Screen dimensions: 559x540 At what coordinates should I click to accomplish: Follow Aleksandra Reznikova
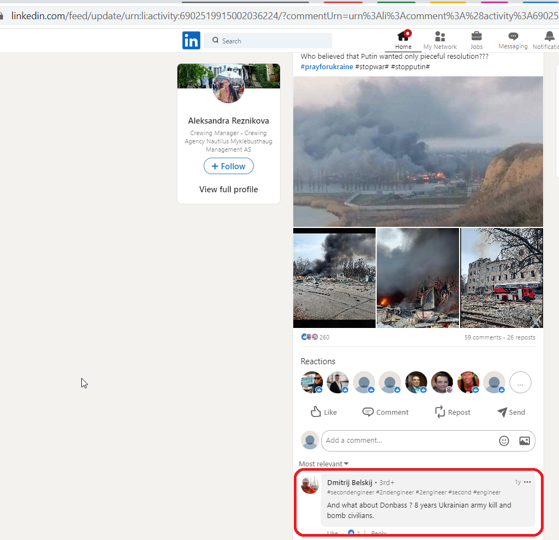tap(228, 166)
